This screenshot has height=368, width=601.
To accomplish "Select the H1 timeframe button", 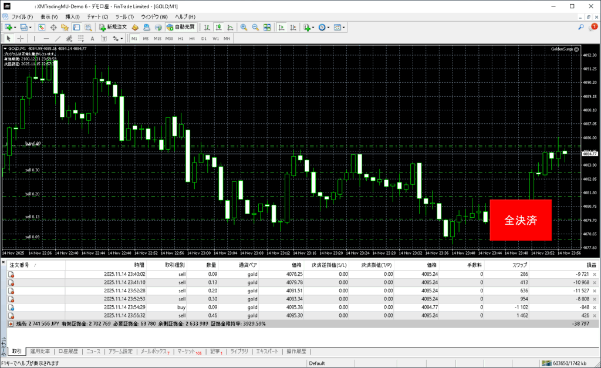I will pyautogui.click(x=181, y=39).
